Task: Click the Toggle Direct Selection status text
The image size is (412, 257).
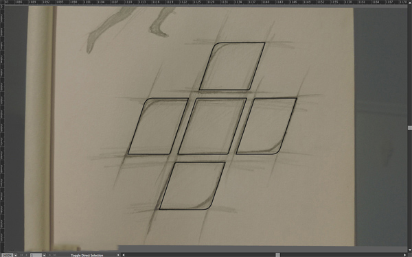Action: coord(87,255)
